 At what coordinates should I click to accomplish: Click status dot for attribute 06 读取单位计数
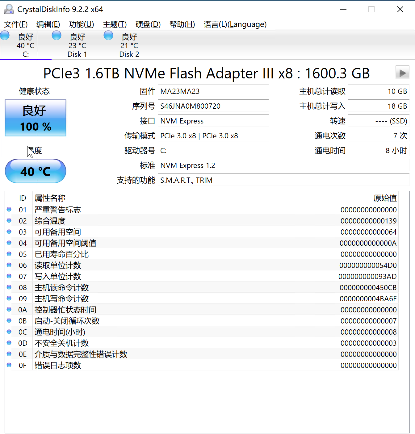[x=9, y=265]
